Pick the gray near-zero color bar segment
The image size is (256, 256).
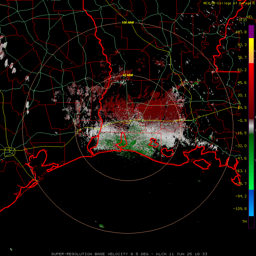[x=251, y=127]
